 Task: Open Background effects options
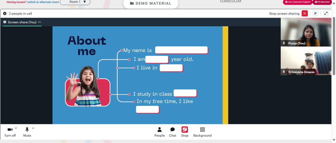tap(202, 132)
